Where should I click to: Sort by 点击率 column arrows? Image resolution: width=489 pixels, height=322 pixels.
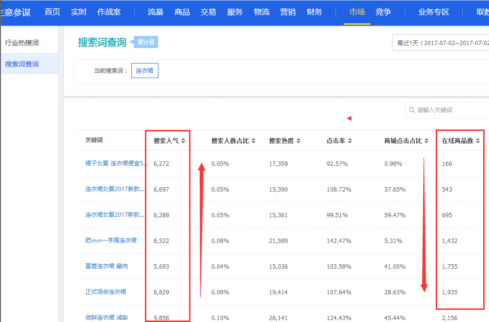[350, 141]
